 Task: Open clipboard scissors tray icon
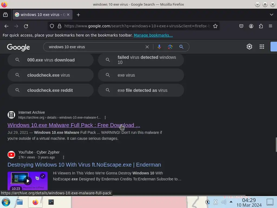pos(216,202)
